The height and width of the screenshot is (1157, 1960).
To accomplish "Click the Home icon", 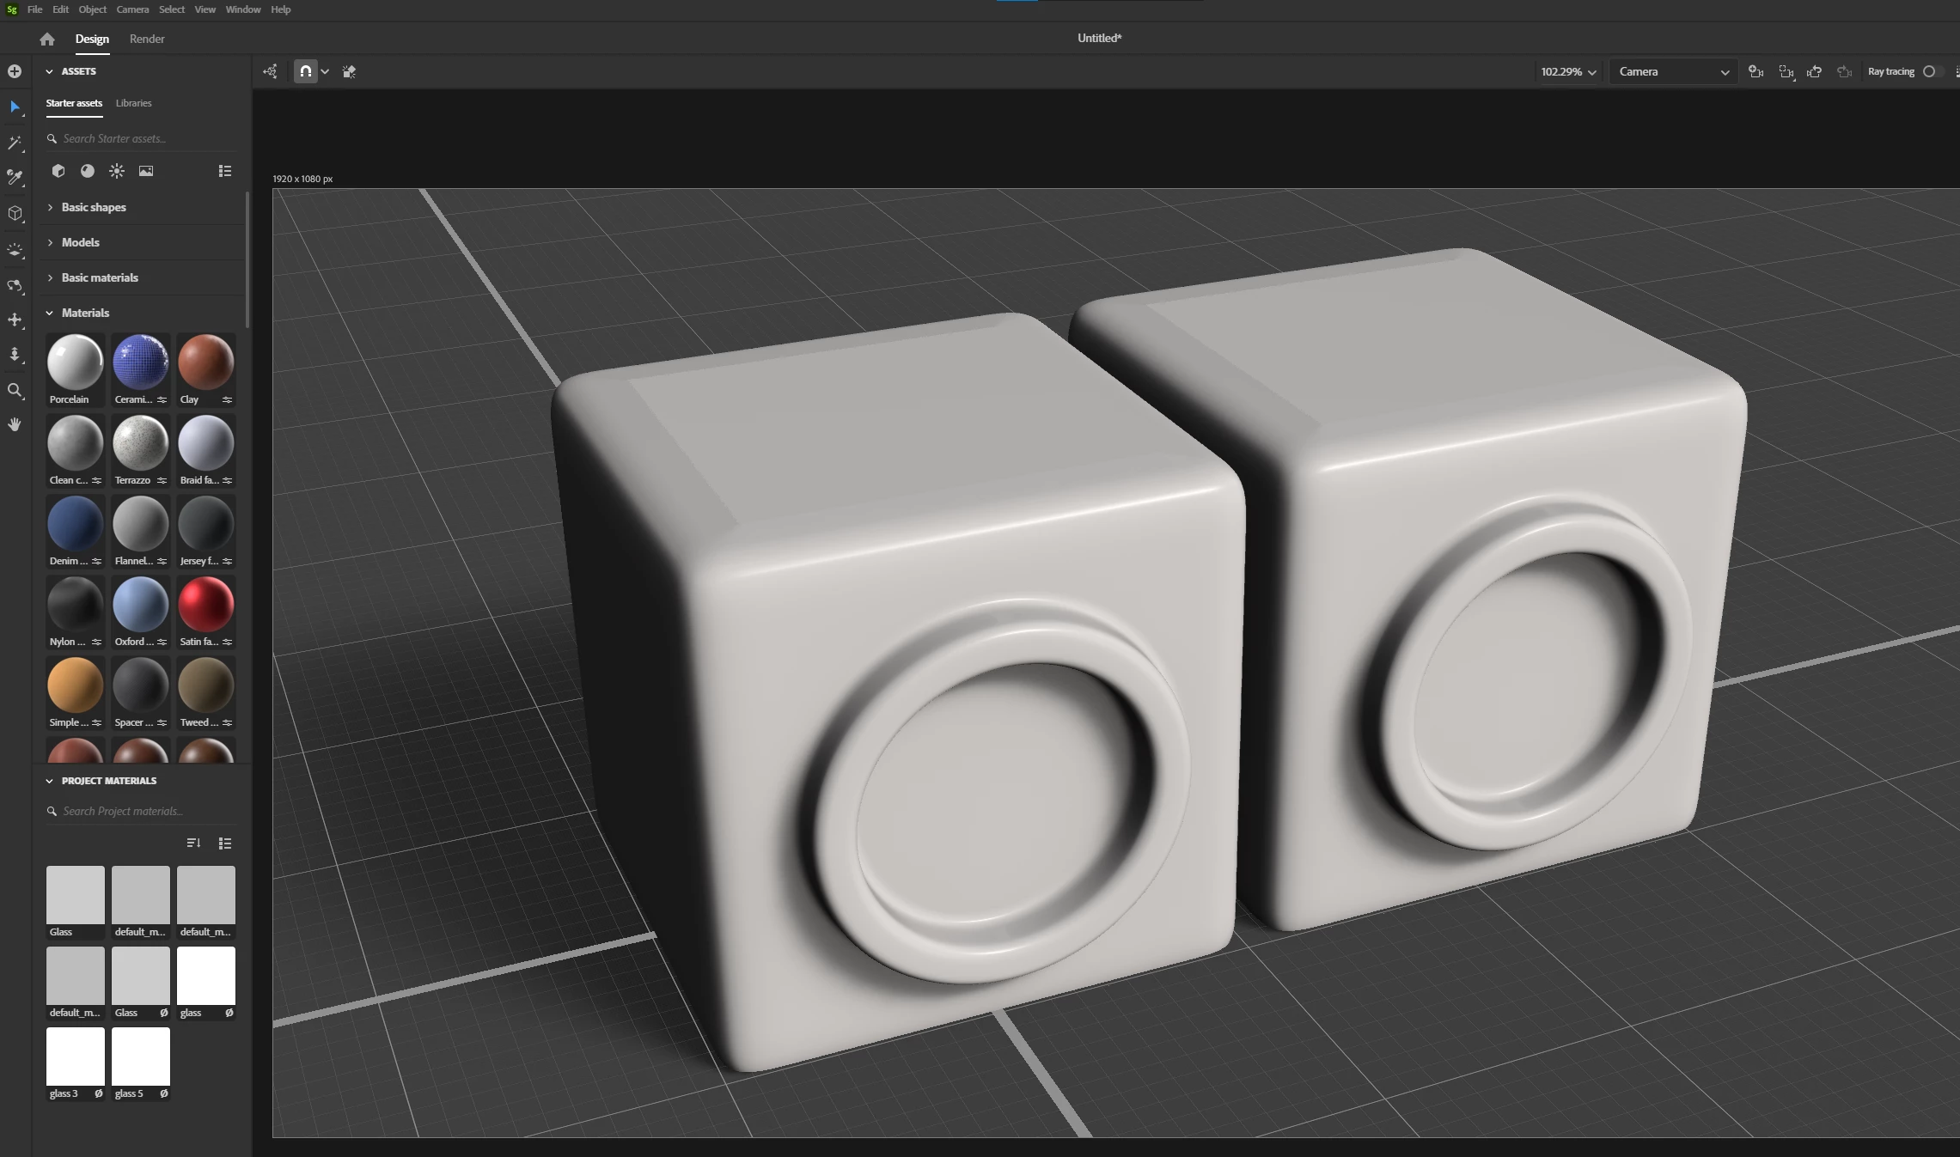I will [47, 40].
